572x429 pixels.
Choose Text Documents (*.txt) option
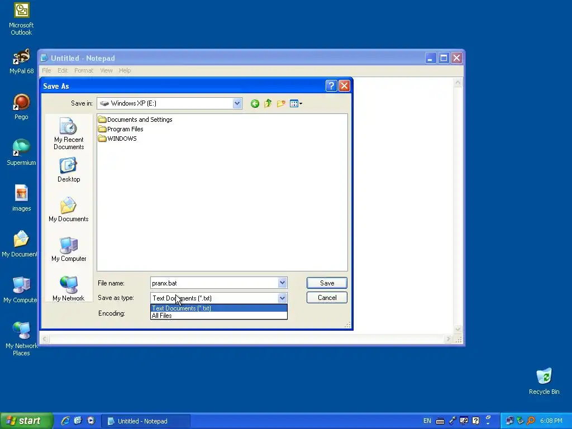coord(219,308)
